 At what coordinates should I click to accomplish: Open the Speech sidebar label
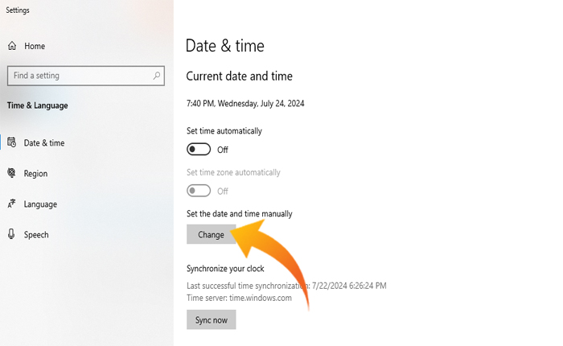[x=36, y=235]
